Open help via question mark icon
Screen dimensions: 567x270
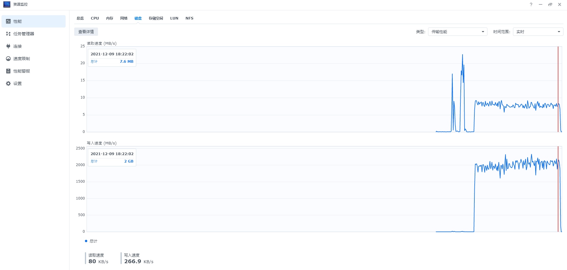531,4
